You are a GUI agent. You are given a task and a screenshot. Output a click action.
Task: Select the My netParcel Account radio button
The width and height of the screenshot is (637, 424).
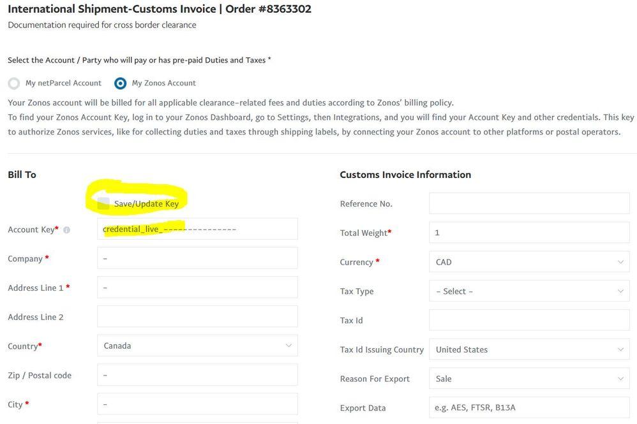coord(14,83)
